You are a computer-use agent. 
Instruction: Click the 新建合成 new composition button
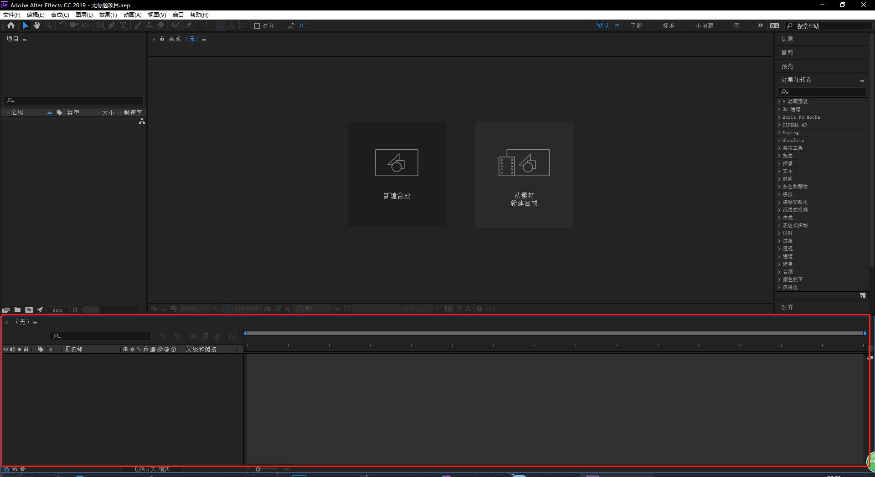[397, 174]
